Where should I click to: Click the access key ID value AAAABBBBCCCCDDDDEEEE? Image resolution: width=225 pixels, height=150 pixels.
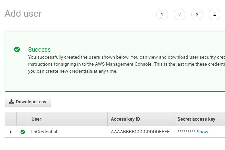(x=140, y=132)
